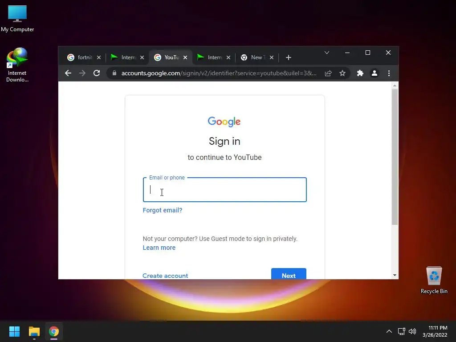Open File Explorer from the taskbar

tap(34, 331)
